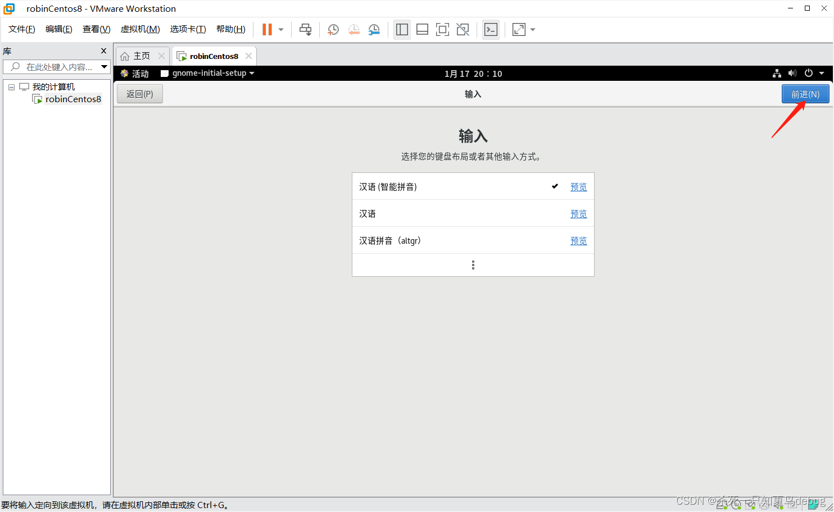Show more input methods via three dots
Screen dimensions: 834x512
(473, 265)
